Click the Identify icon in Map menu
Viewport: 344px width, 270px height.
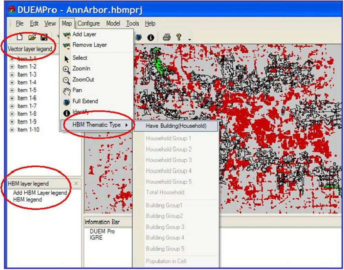[66, 113]
